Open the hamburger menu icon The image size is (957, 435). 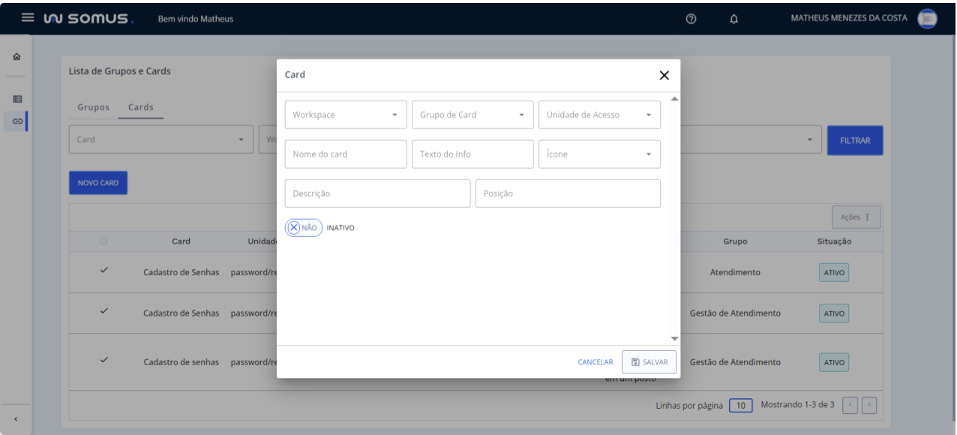point(28,18)
